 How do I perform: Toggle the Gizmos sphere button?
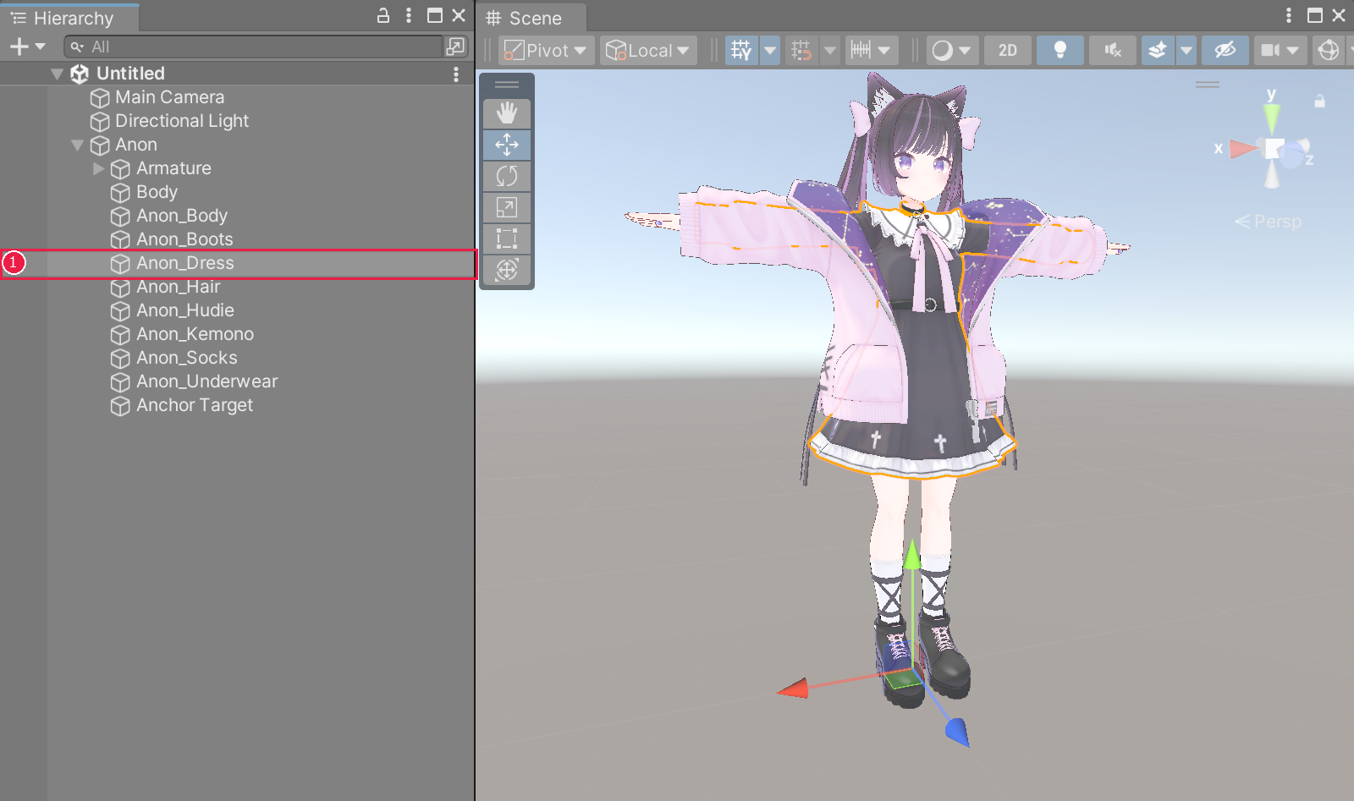[1328, 51]
